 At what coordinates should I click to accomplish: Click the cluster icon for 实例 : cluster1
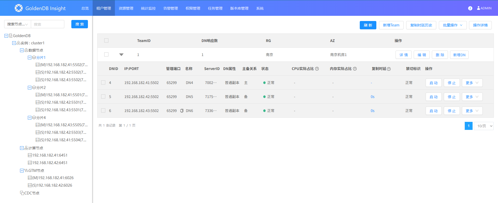[18, 43]
